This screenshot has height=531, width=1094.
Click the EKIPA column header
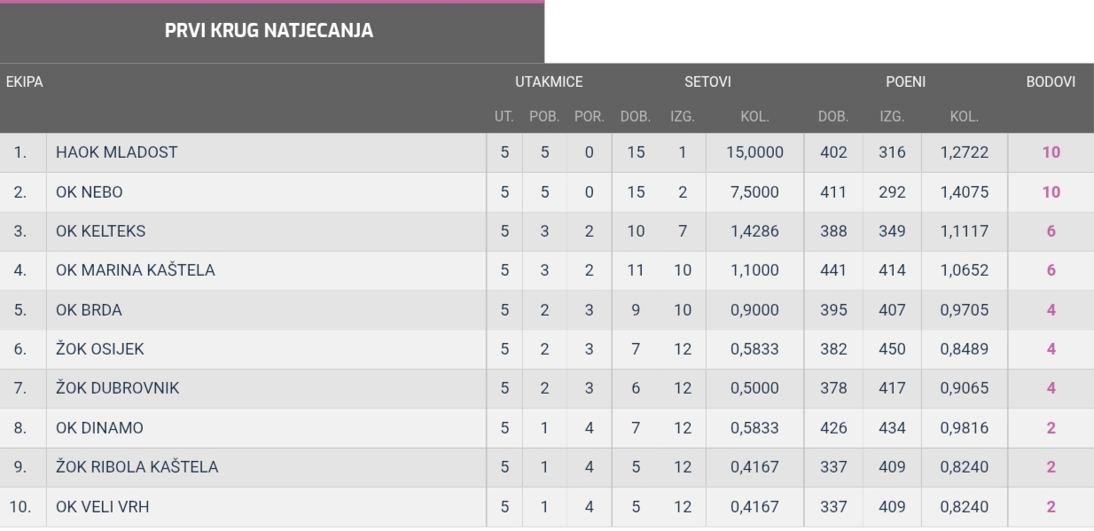(x=25, y=82)
